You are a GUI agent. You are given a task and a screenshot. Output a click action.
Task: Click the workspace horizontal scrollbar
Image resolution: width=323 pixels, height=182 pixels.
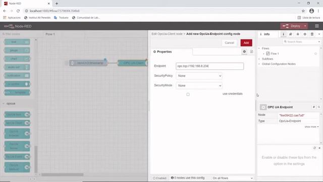[x=63, y=174]
